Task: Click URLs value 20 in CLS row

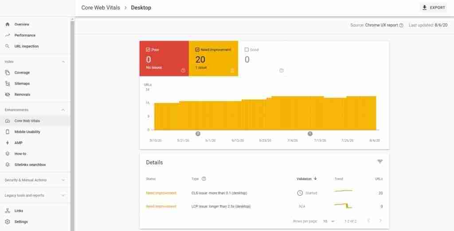Action: (x=380, y=193)
